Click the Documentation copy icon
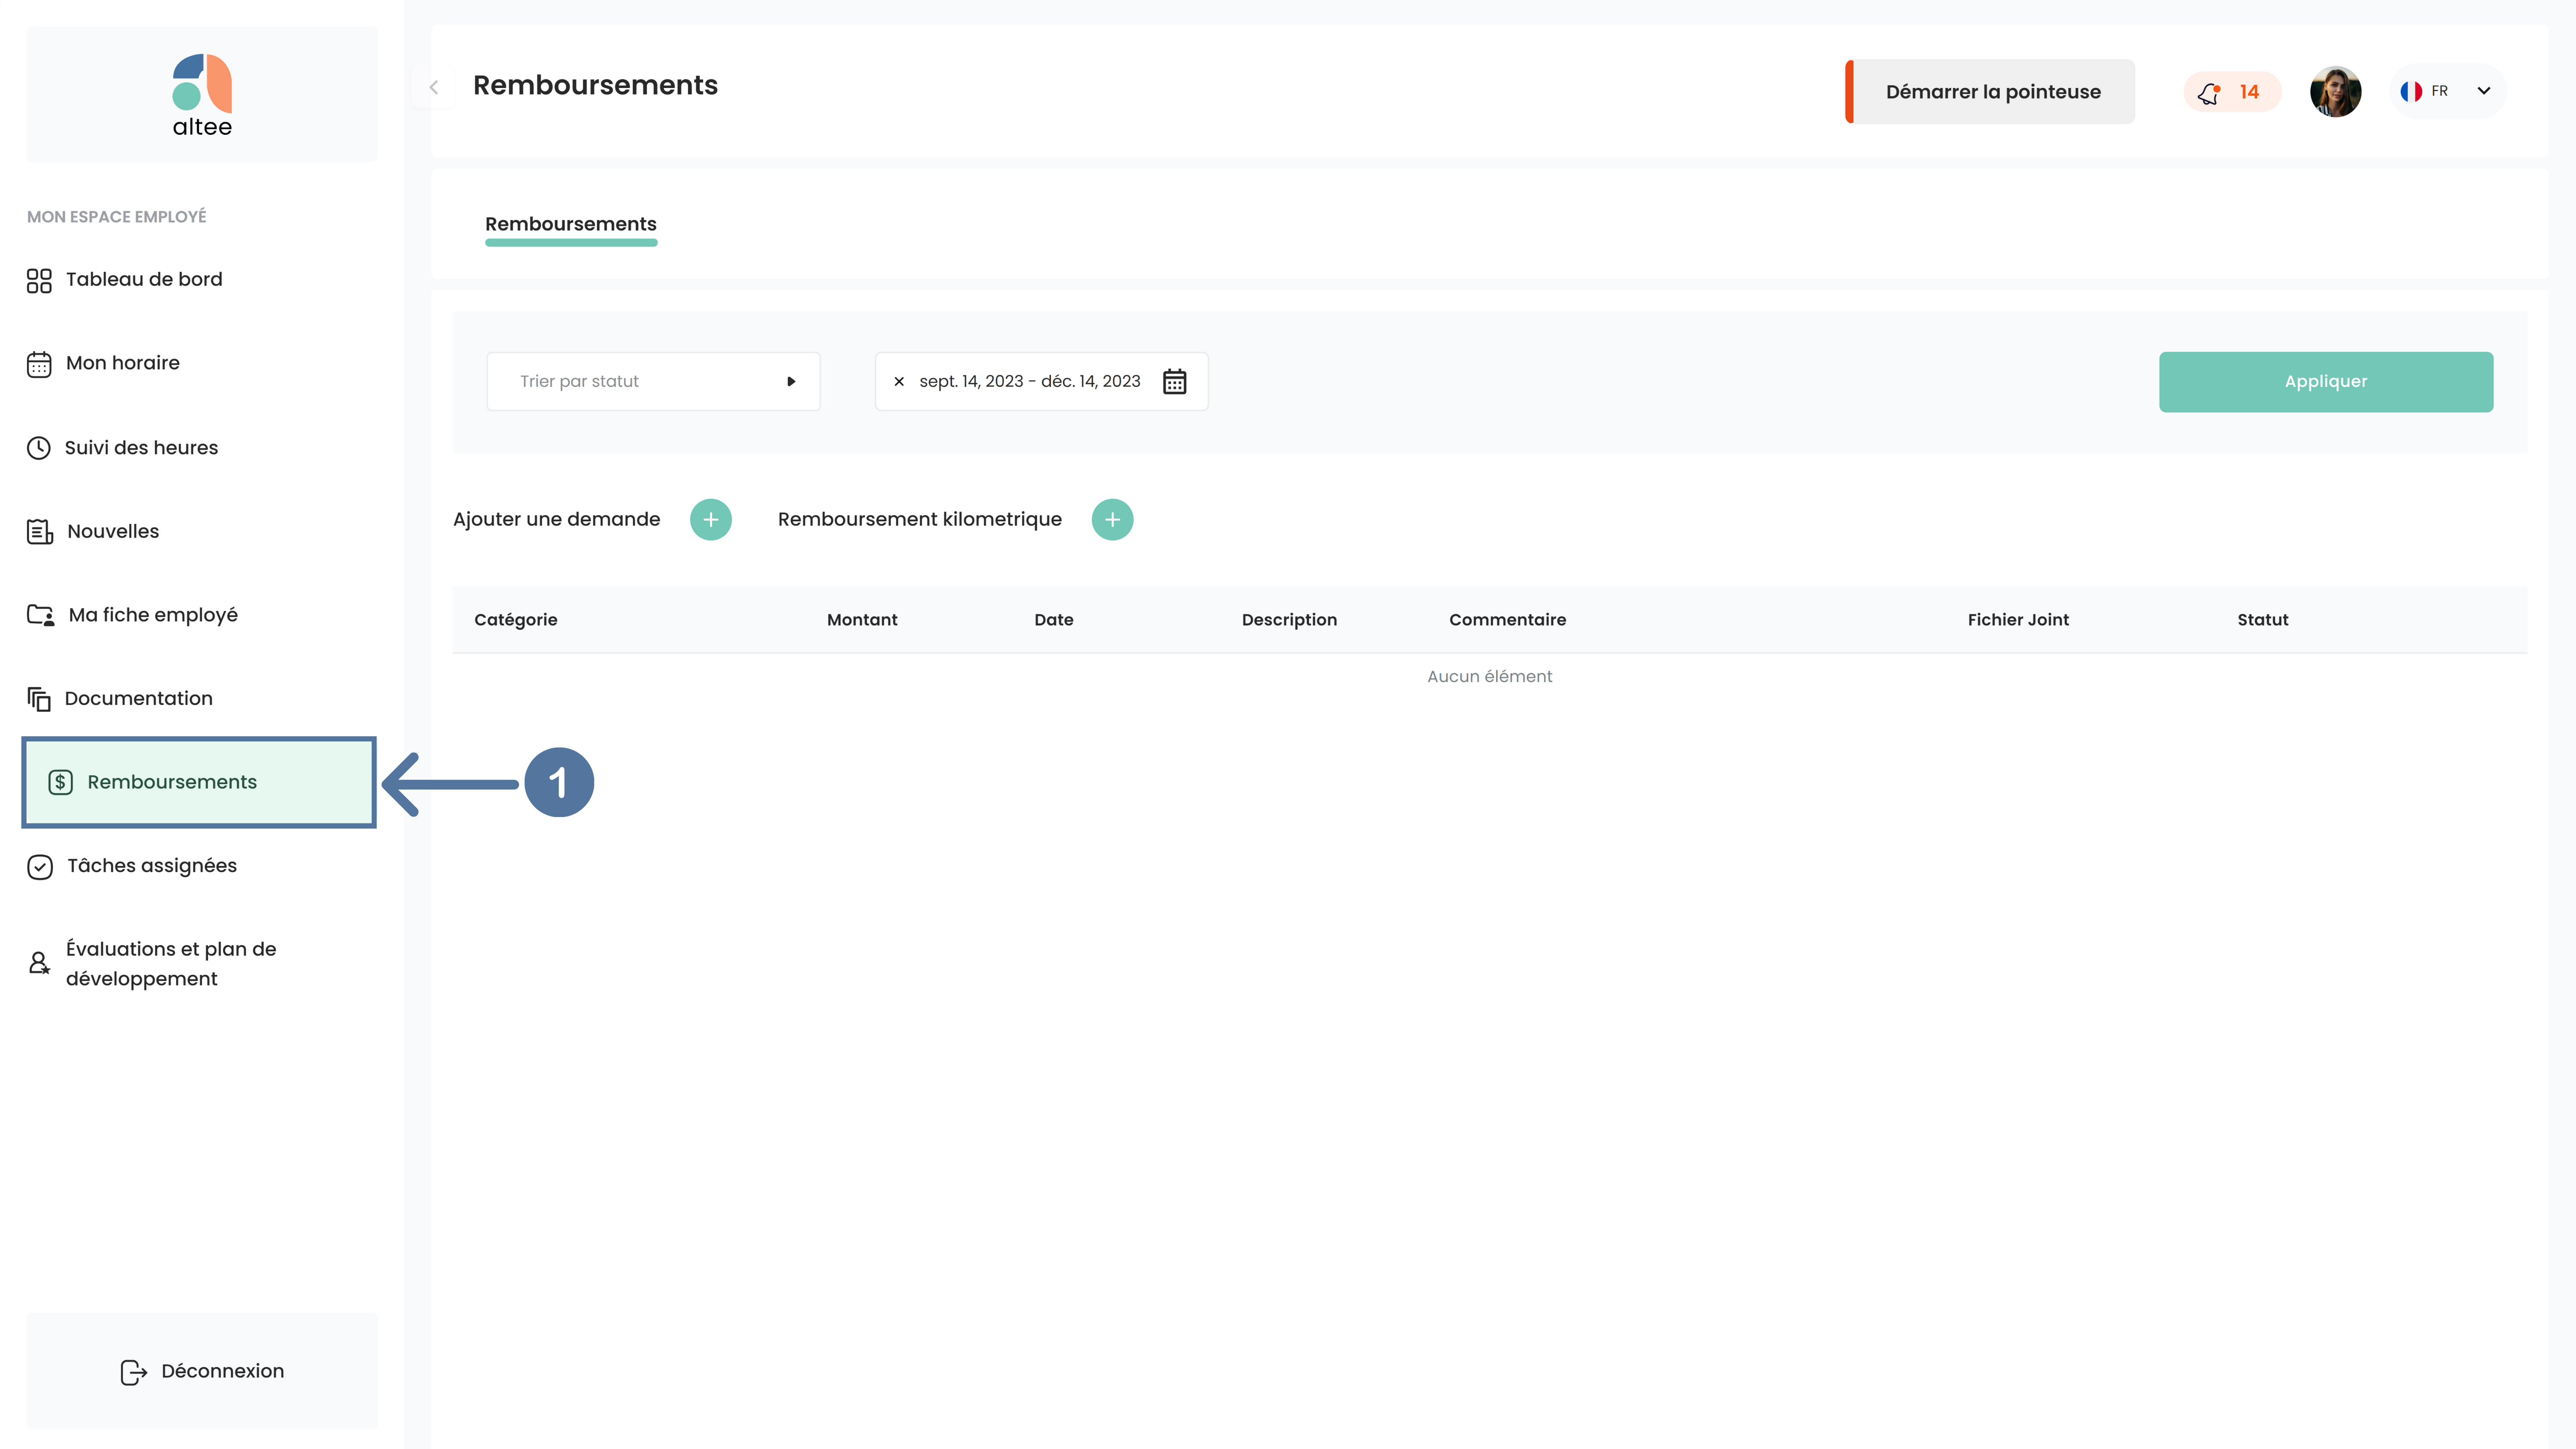Screen dimensions: 2576x1449 coord(39,699)
